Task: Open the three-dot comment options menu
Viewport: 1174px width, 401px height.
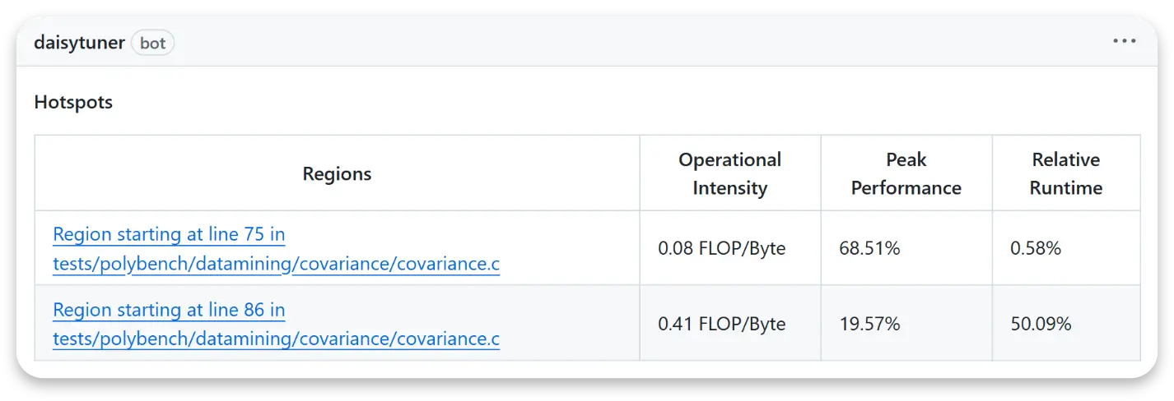Action: [1124, 41]
